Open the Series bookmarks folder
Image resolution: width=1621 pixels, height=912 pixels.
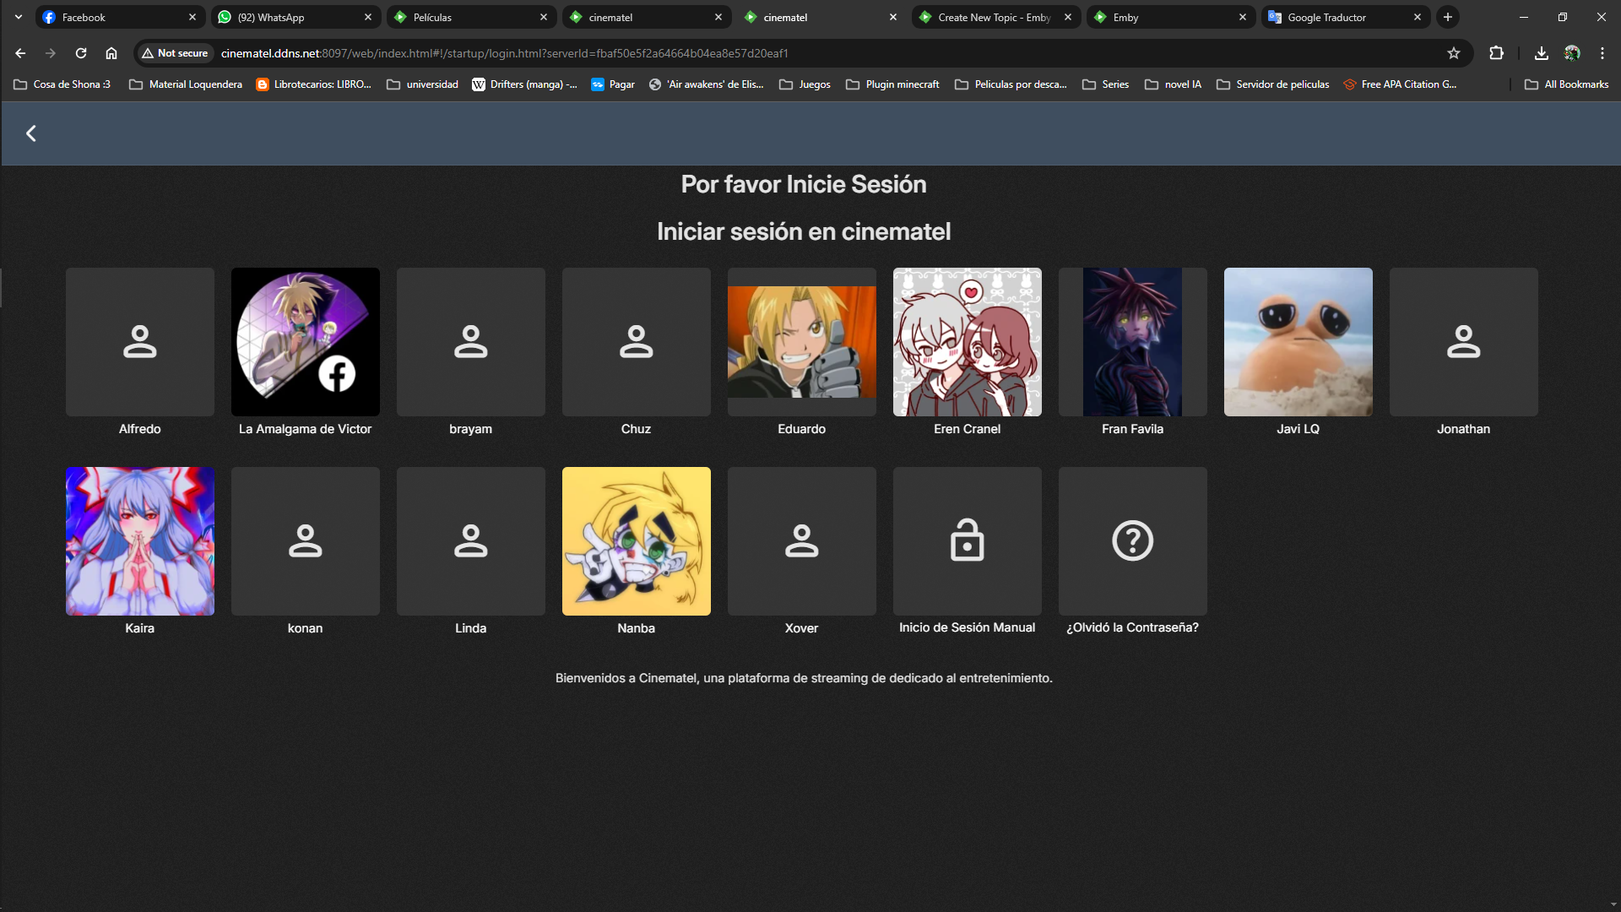pos(1105,84)
